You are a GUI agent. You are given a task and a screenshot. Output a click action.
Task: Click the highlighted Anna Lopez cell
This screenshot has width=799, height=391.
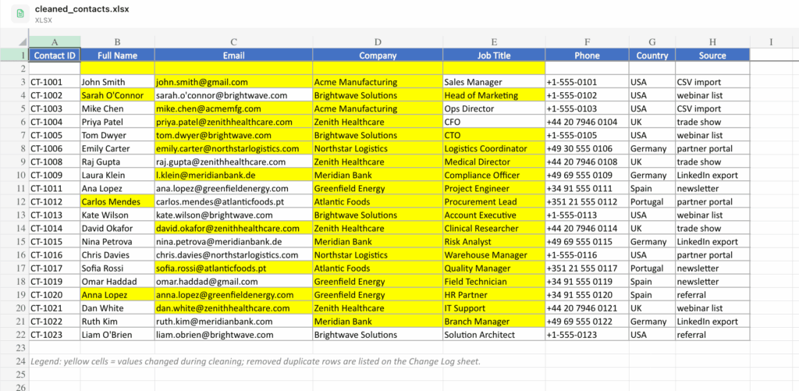click(118, 295)
